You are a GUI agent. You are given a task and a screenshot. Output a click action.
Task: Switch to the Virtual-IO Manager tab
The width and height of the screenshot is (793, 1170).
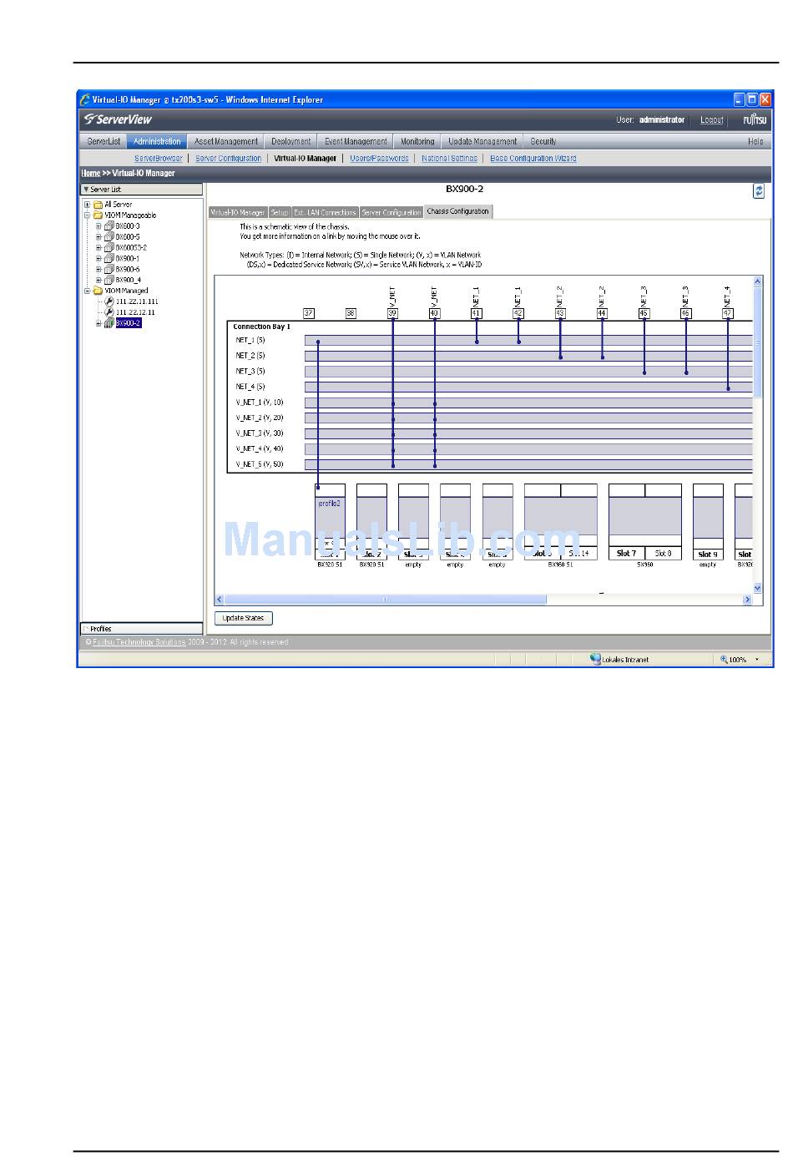pyautogui.click(x=238, y=212)
